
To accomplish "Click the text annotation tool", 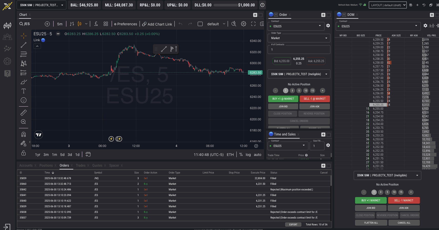I will point(24,91).
